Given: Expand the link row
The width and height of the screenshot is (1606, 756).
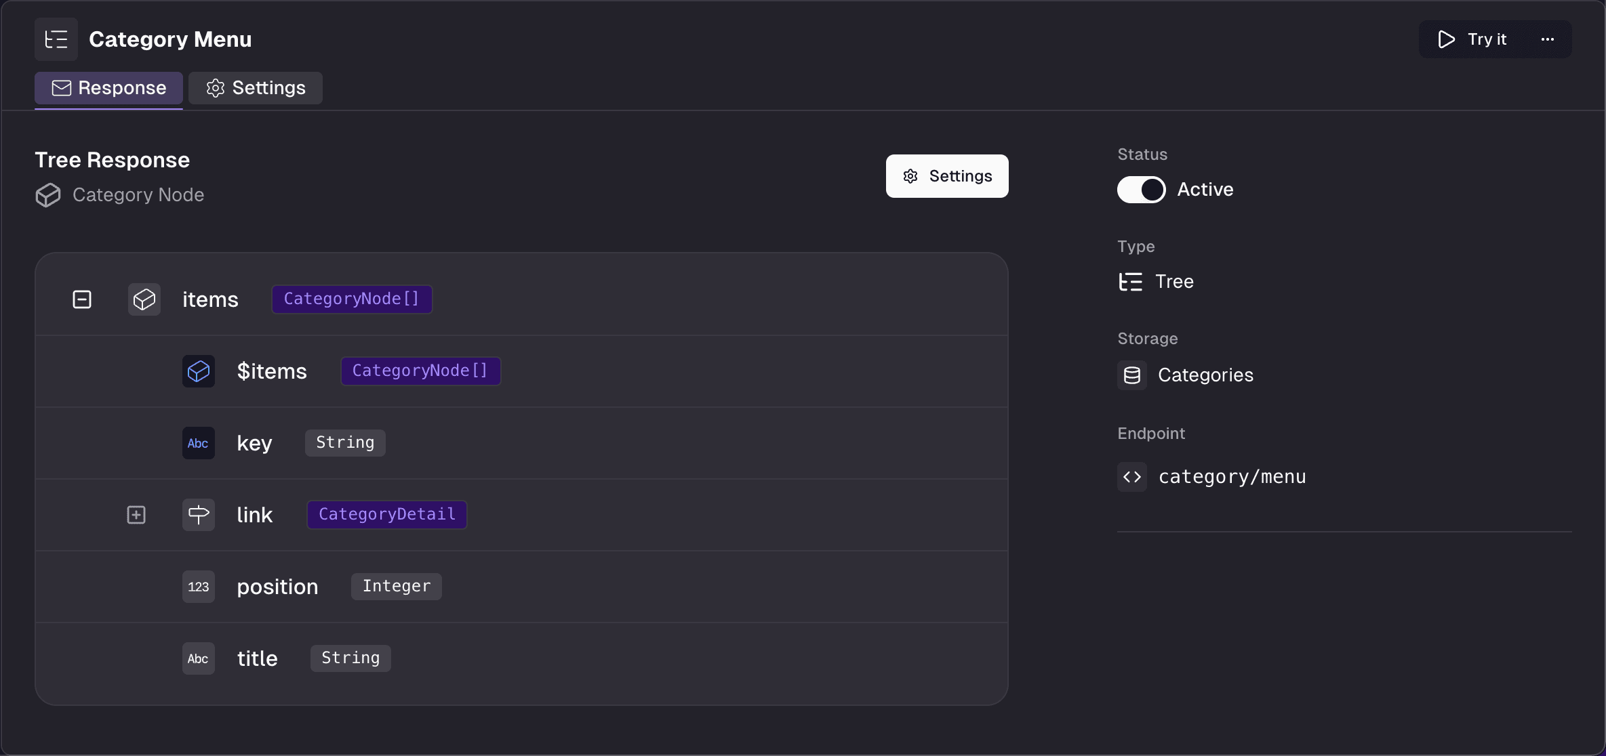Looking at the screenshot, I should (x=136, y=515).
